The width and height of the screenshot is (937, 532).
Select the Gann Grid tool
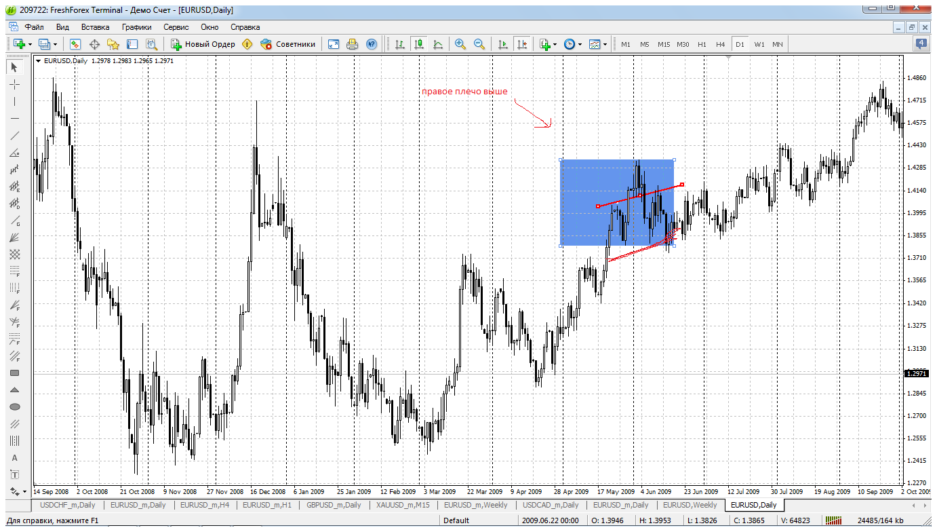15,254
